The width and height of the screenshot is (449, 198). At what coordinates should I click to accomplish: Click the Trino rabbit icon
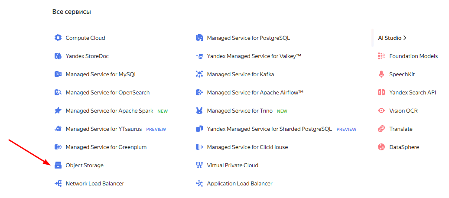[x=199, y=111]
